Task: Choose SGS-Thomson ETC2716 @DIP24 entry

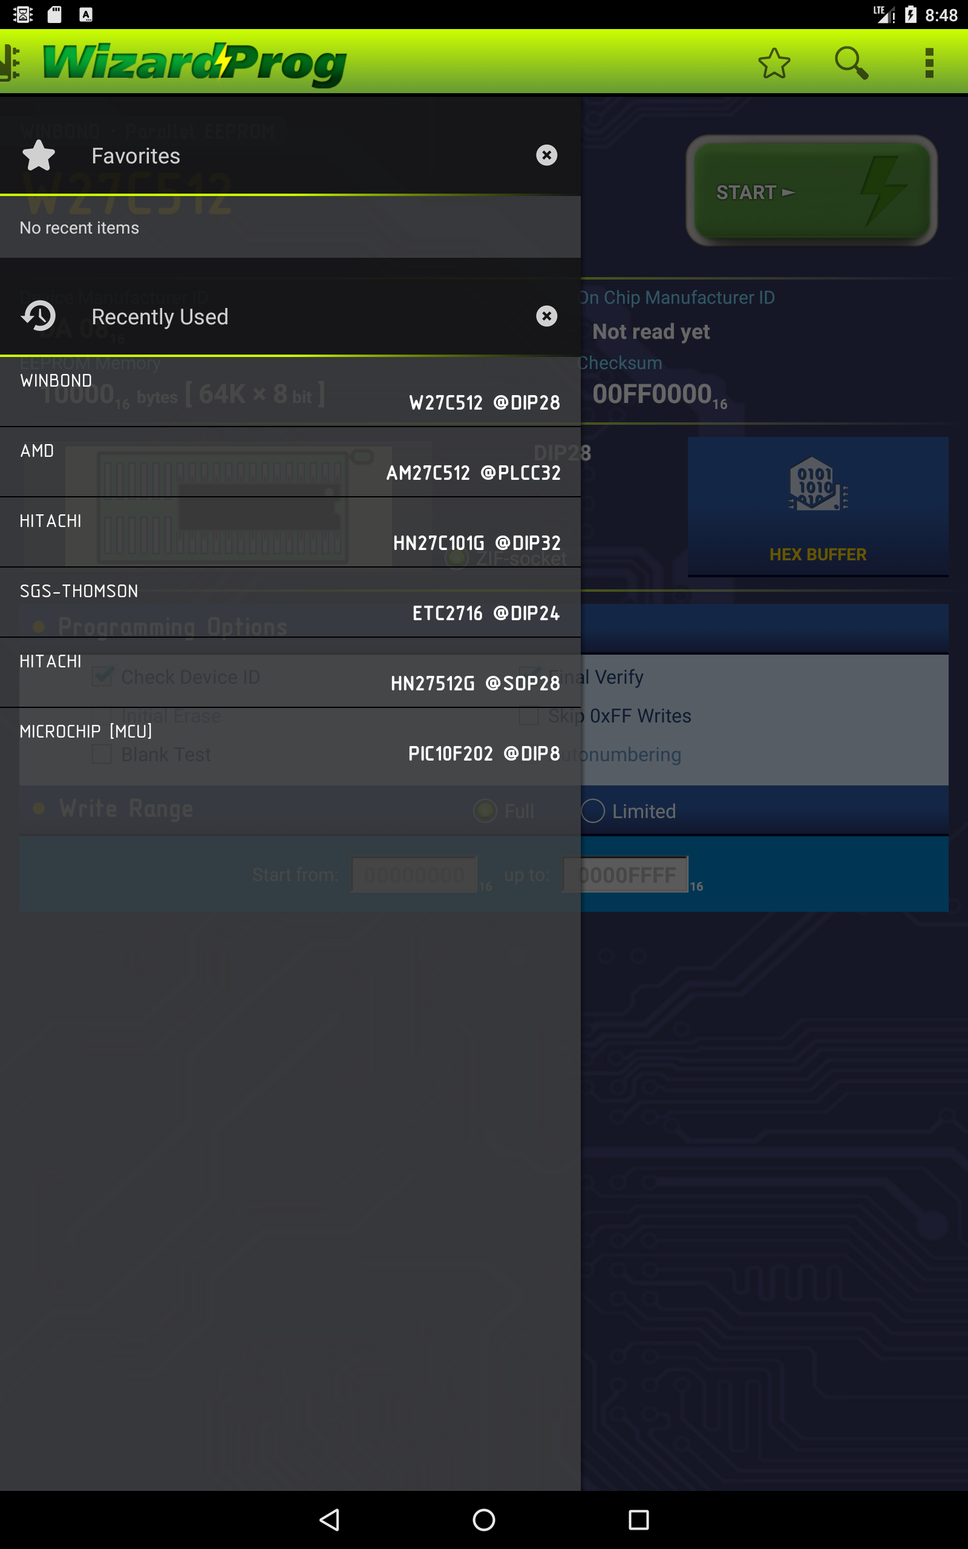Action: pos(290,602)
